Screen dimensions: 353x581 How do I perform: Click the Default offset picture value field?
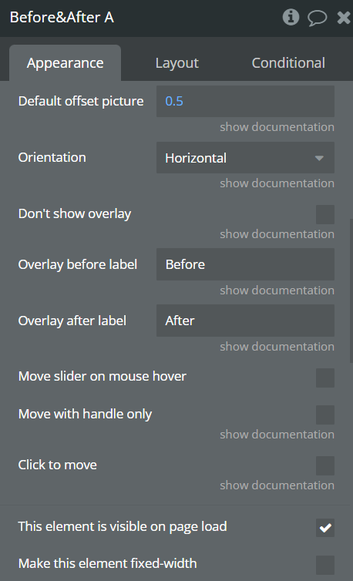[x=245, y=101]
